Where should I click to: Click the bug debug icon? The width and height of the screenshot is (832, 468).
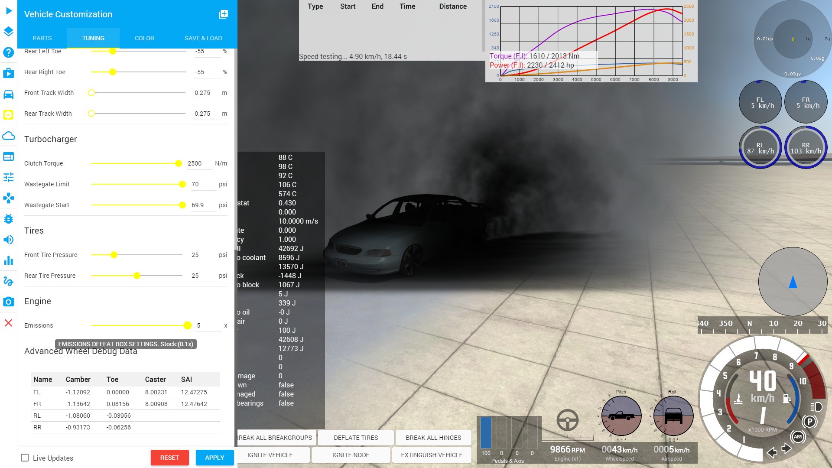[x=9, y=219]
